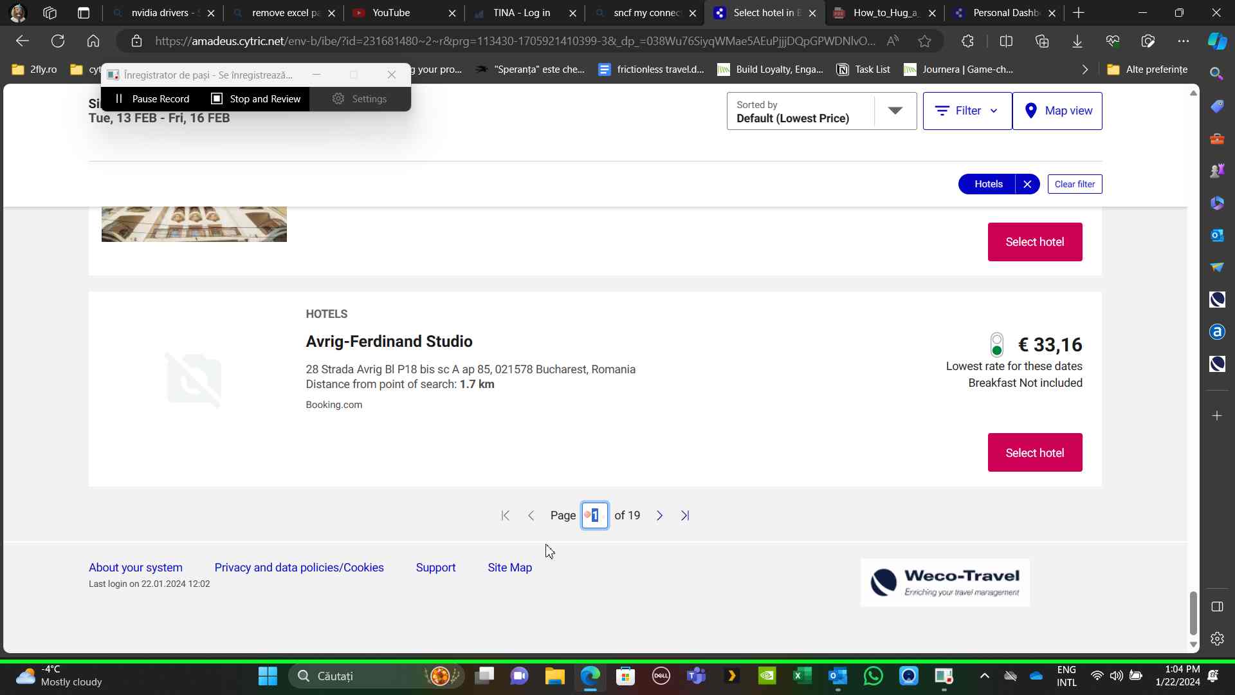Expand the Sorted by dropdown
Image resolution: width=1235 pixels, height=695 pixels.
coord(895,111)
